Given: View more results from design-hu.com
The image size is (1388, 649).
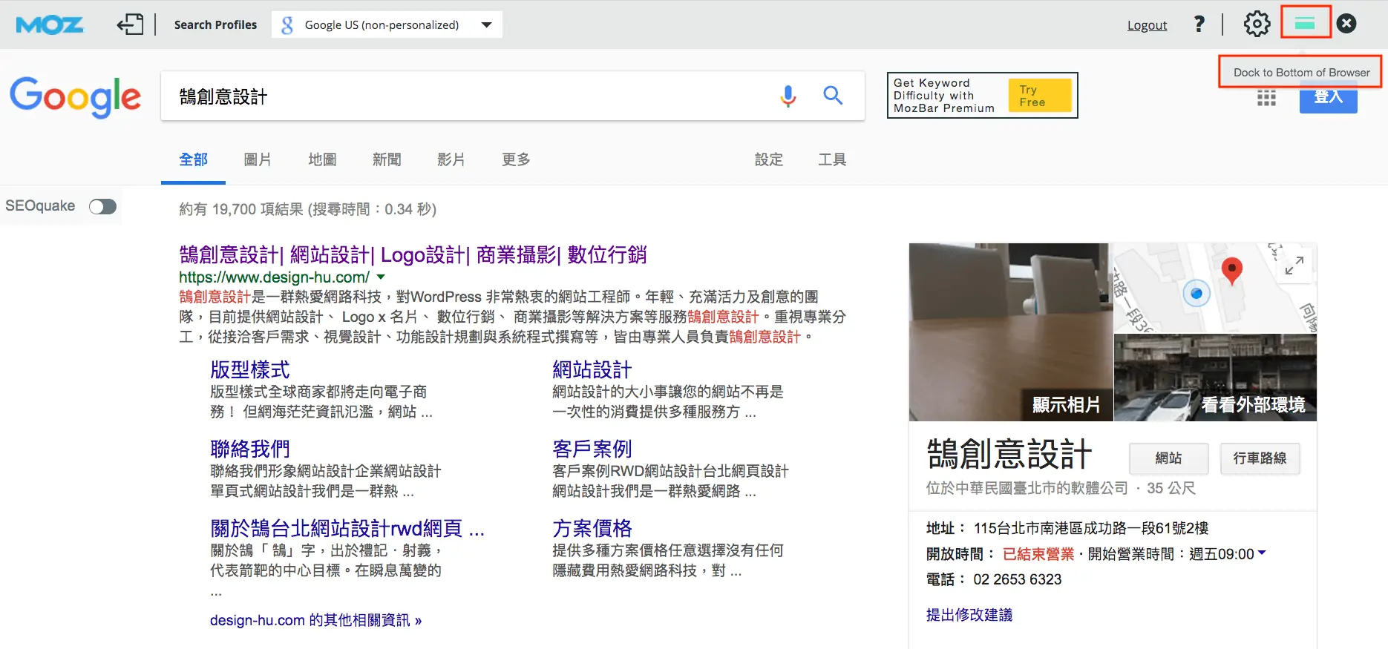Looking at the screenshot, I should pos(315,620).
